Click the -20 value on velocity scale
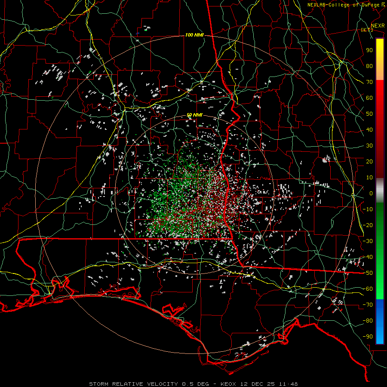The width and height of the screenshot is (387, 387). pyautogui.click(x=368, y=225)
